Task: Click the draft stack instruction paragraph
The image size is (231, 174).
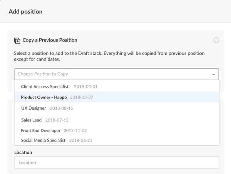Action: 109,56
